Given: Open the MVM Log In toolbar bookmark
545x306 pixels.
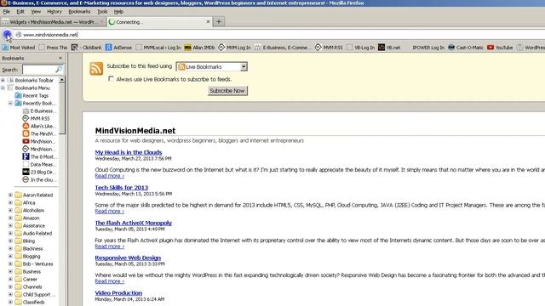Looking at the screenshot, I should click(234, 48).
